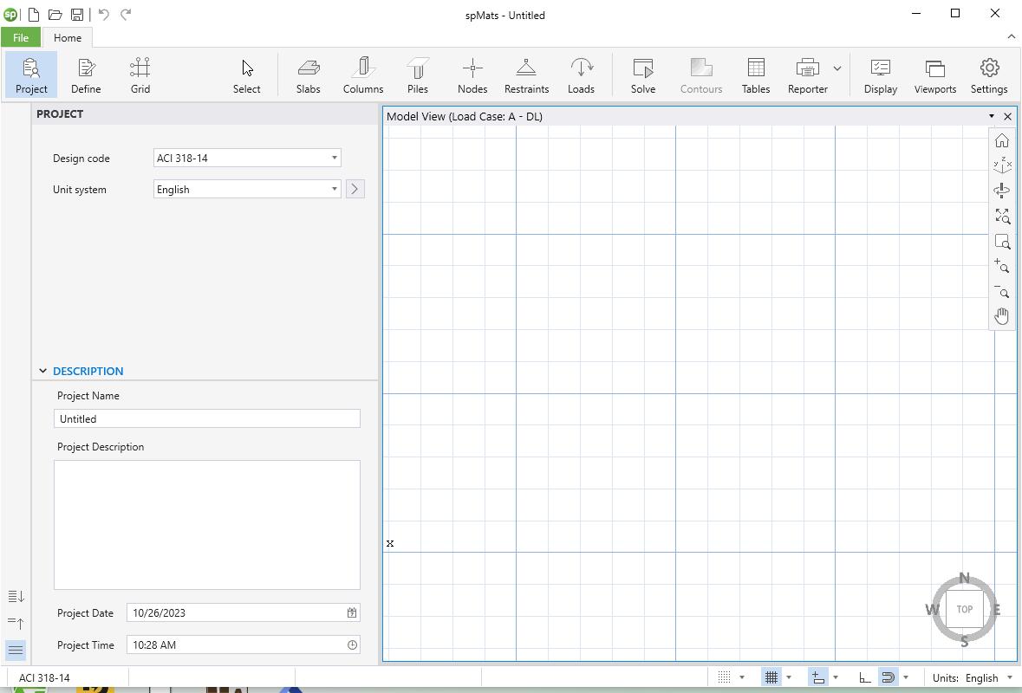Click the Project Description text area

tap(207, 525)
